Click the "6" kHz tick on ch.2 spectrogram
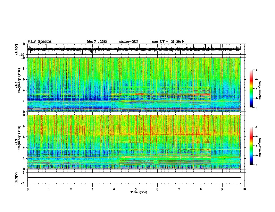Screen dimensions: 275x212 click(24, 137)
